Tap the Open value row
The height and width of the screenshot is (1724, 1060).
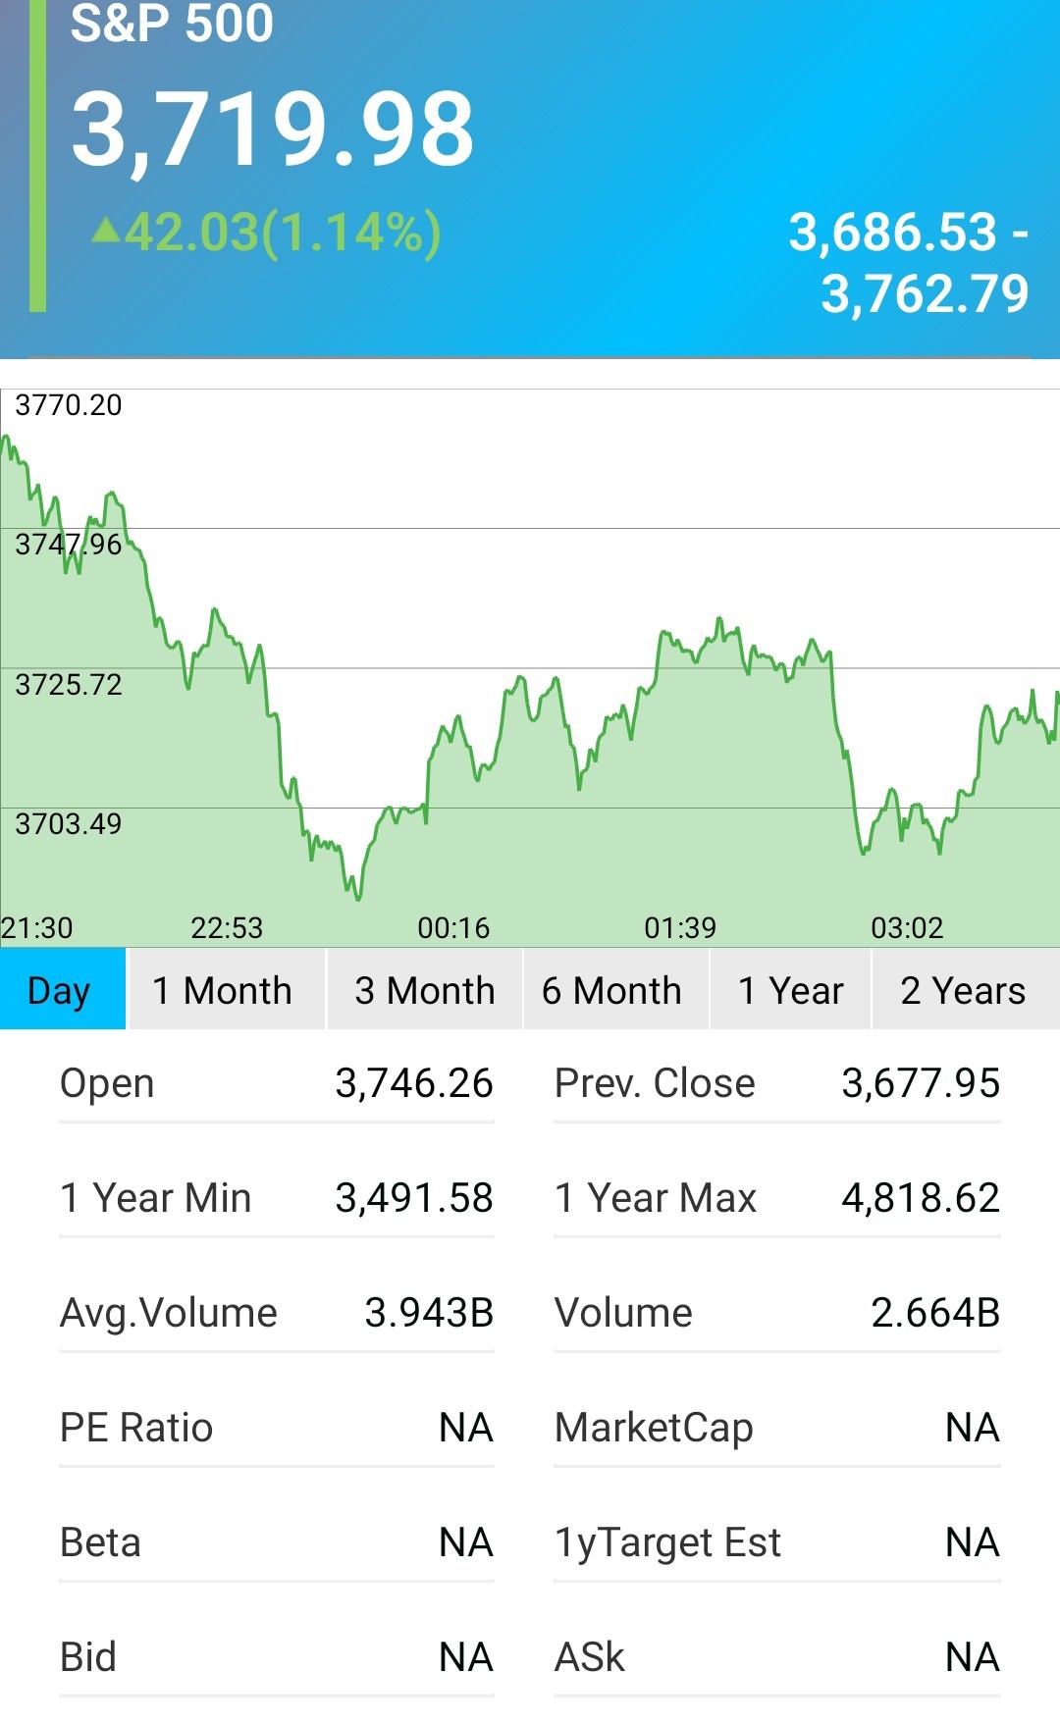(x=277, y=1083)
